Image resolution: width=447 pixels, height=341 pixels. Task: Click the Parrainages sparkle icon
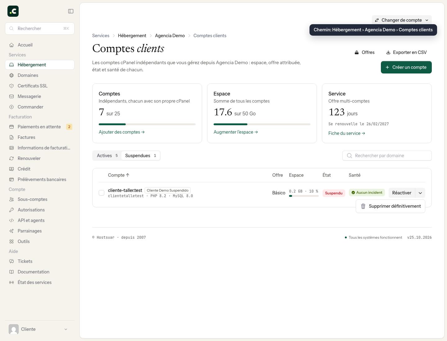(x=11, y=231)
